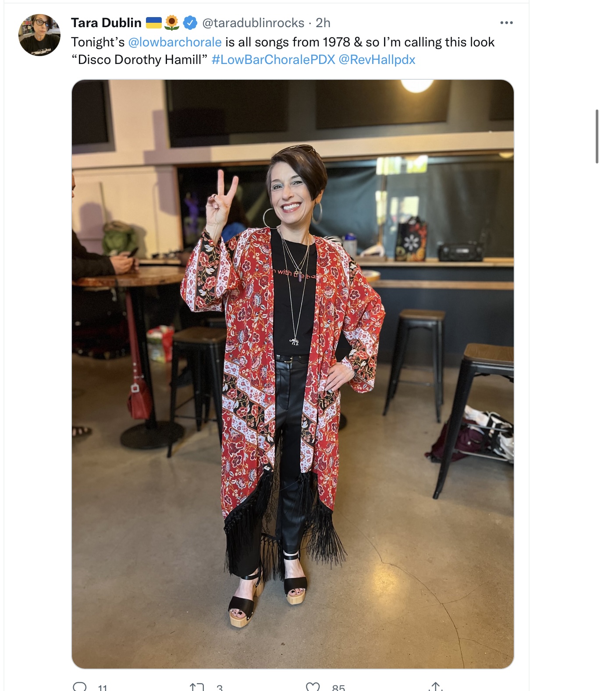Image resolution: width=601 pixels, height=691 pixels.
Task: Open the three-dot more options menu
Action: pyautogui.click(x=506, y=23)
